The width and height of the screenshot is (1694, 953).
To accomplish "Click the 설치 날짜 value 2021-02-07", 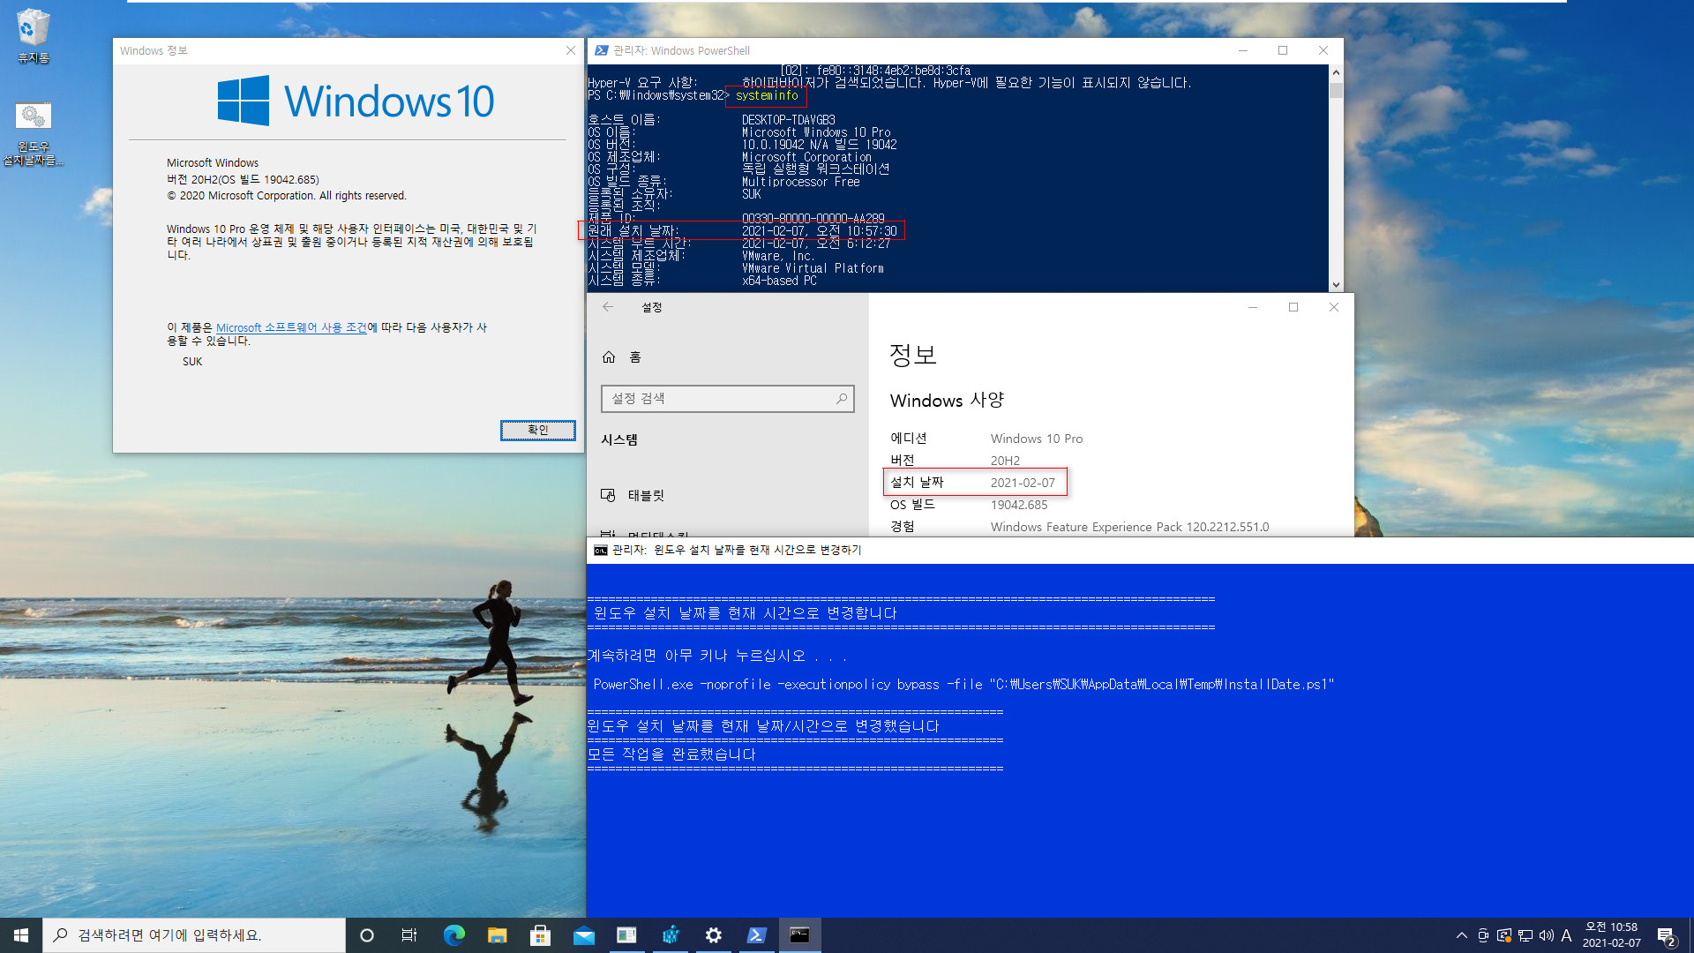I will point(1023,483).
